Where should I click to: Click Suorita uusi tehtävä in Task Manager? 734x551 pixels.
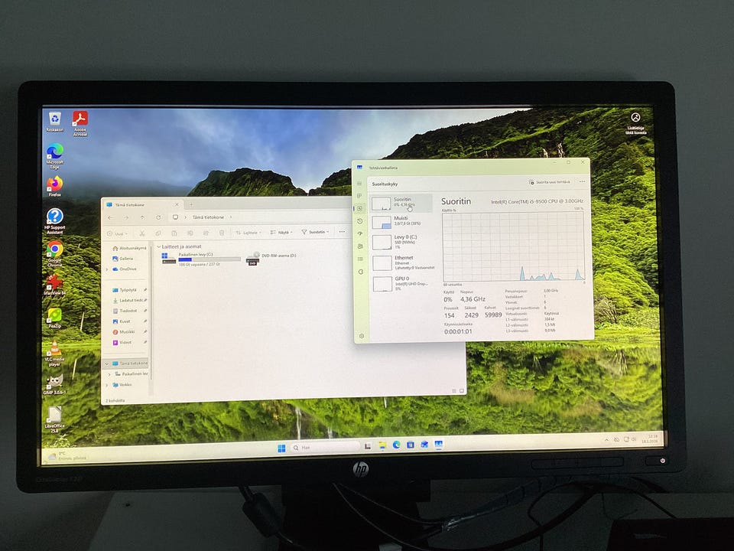pyautogui.click(x=550, y=182)
